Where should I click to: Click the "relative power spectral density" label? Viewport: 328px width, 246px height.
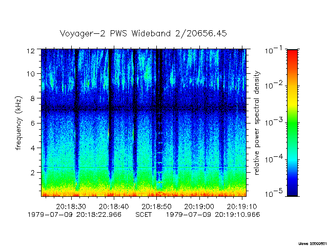[256, 123]
